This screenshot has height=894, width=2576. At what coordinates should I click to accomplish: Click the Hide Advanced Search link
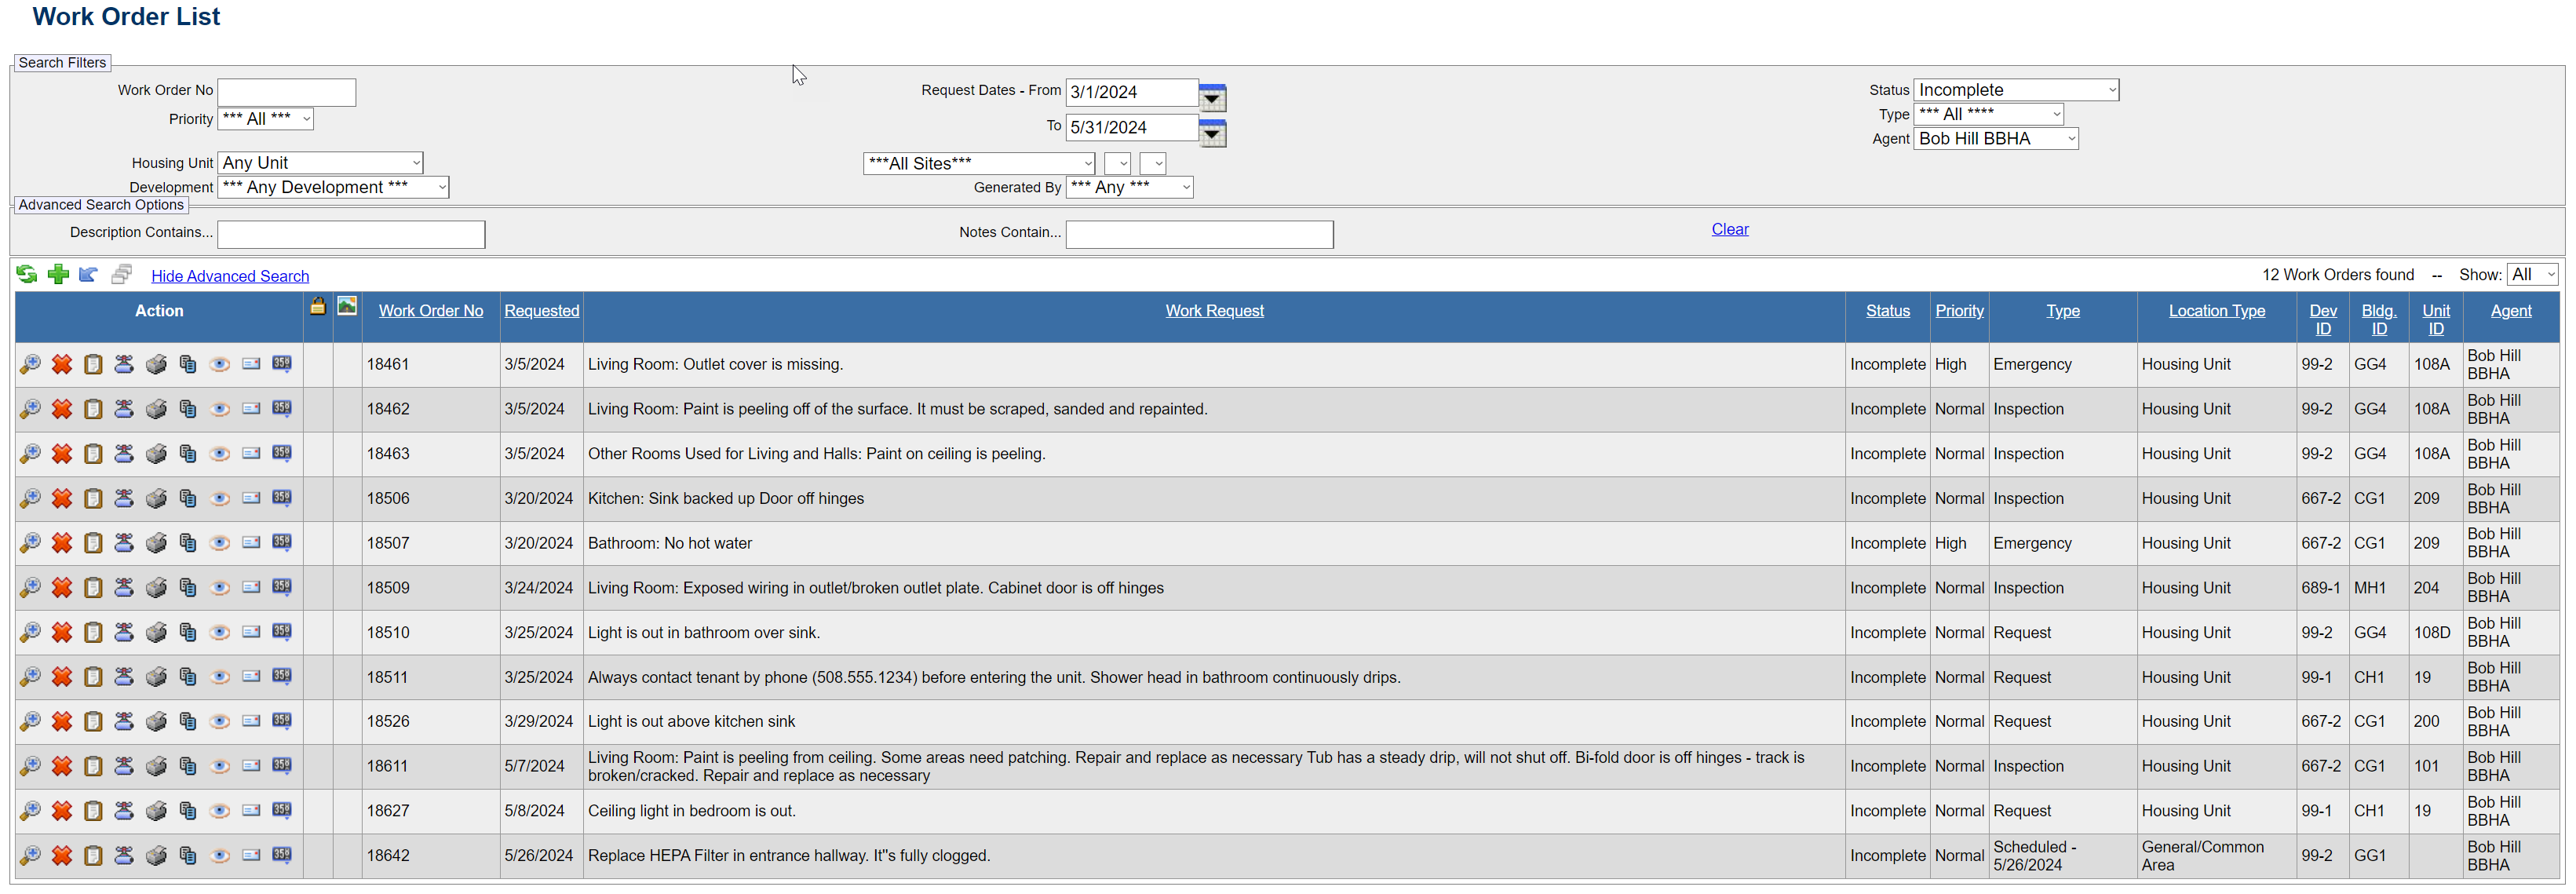click(x=230, y=276)
